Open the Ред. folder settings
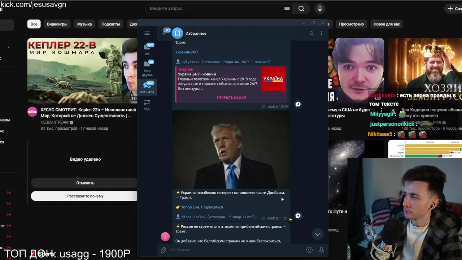 point(147,105)
